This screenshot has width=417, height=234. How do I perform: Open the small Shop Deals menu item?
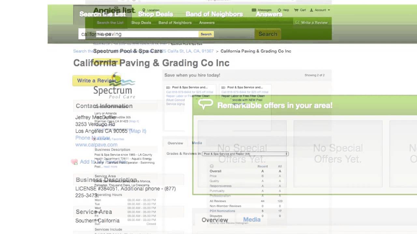click(141, 23)
